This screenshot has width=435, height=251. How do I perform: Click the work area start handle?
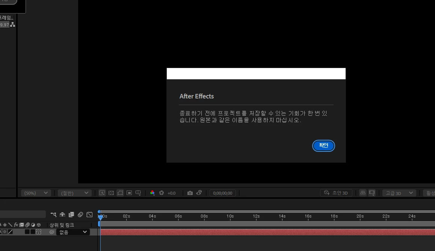(x=99, y=224)
